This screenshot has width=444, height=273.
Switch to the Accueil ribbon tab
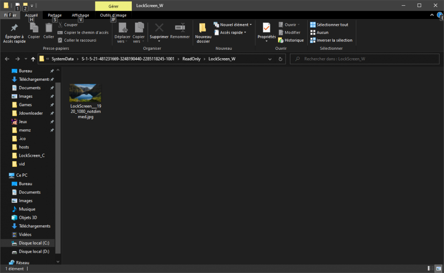pos(31,15)
